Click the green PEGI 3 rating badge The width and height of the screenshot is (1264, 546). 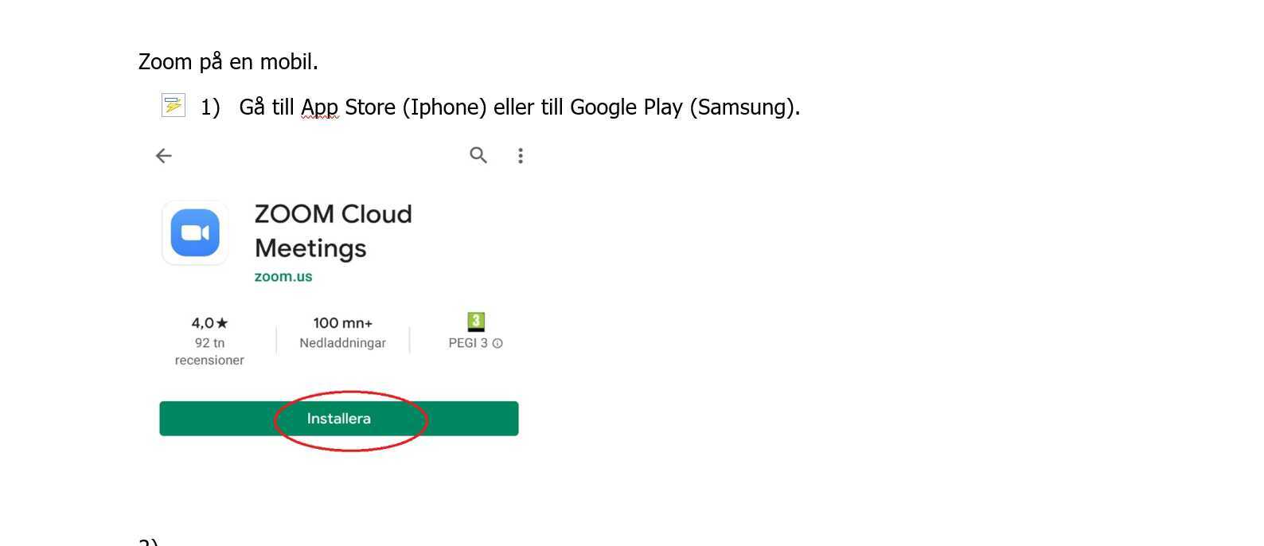(476, 322)
